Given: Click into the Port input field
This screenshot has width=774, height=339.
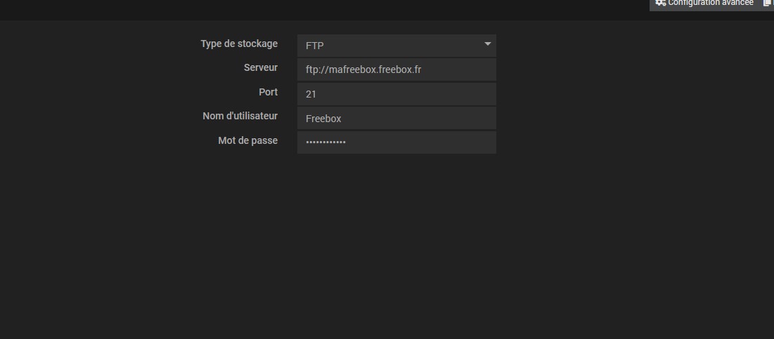Looking at the screenshot, I should pyautogui.click(x=396, y=94).
